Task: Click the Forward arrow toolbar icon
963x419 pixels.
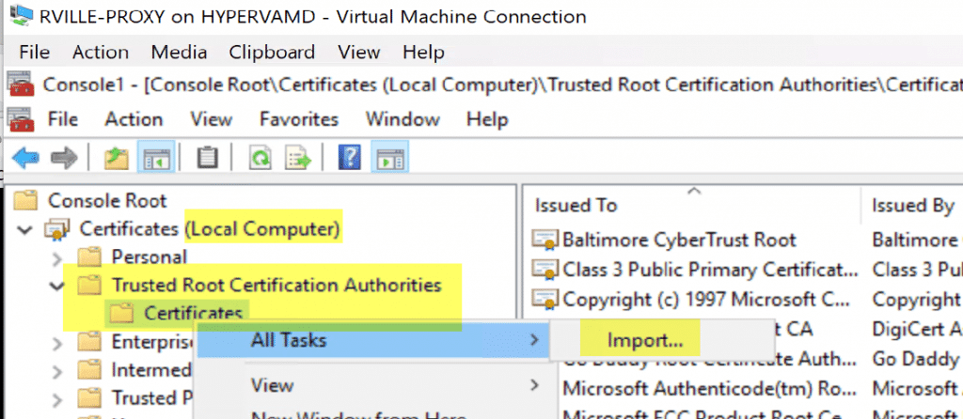Action: pyautogui.click(x=63, y=159)
